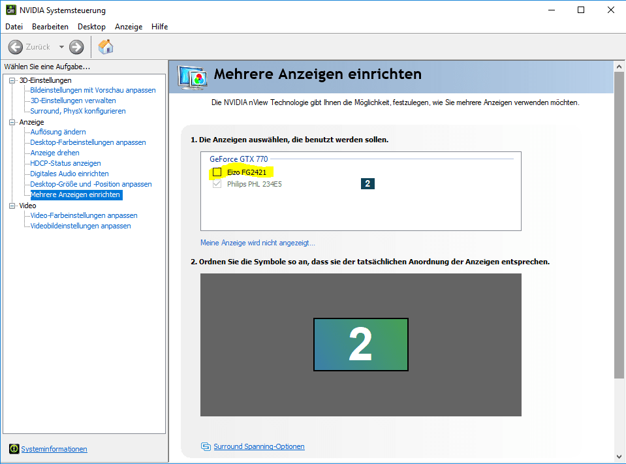This screenshot has width=626, height=464.
Task: Select Mehrere Anzeigen einrichten
Action: coord(76,194)
